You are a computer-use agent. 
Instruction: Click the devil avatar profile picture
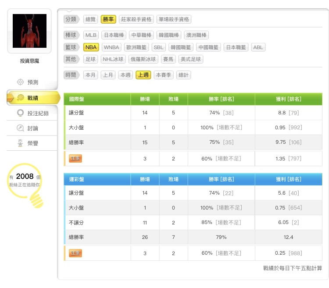29,31
